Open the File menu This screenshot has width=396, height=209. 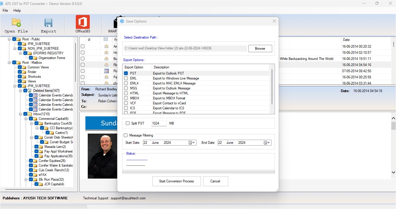pos(5,10)
